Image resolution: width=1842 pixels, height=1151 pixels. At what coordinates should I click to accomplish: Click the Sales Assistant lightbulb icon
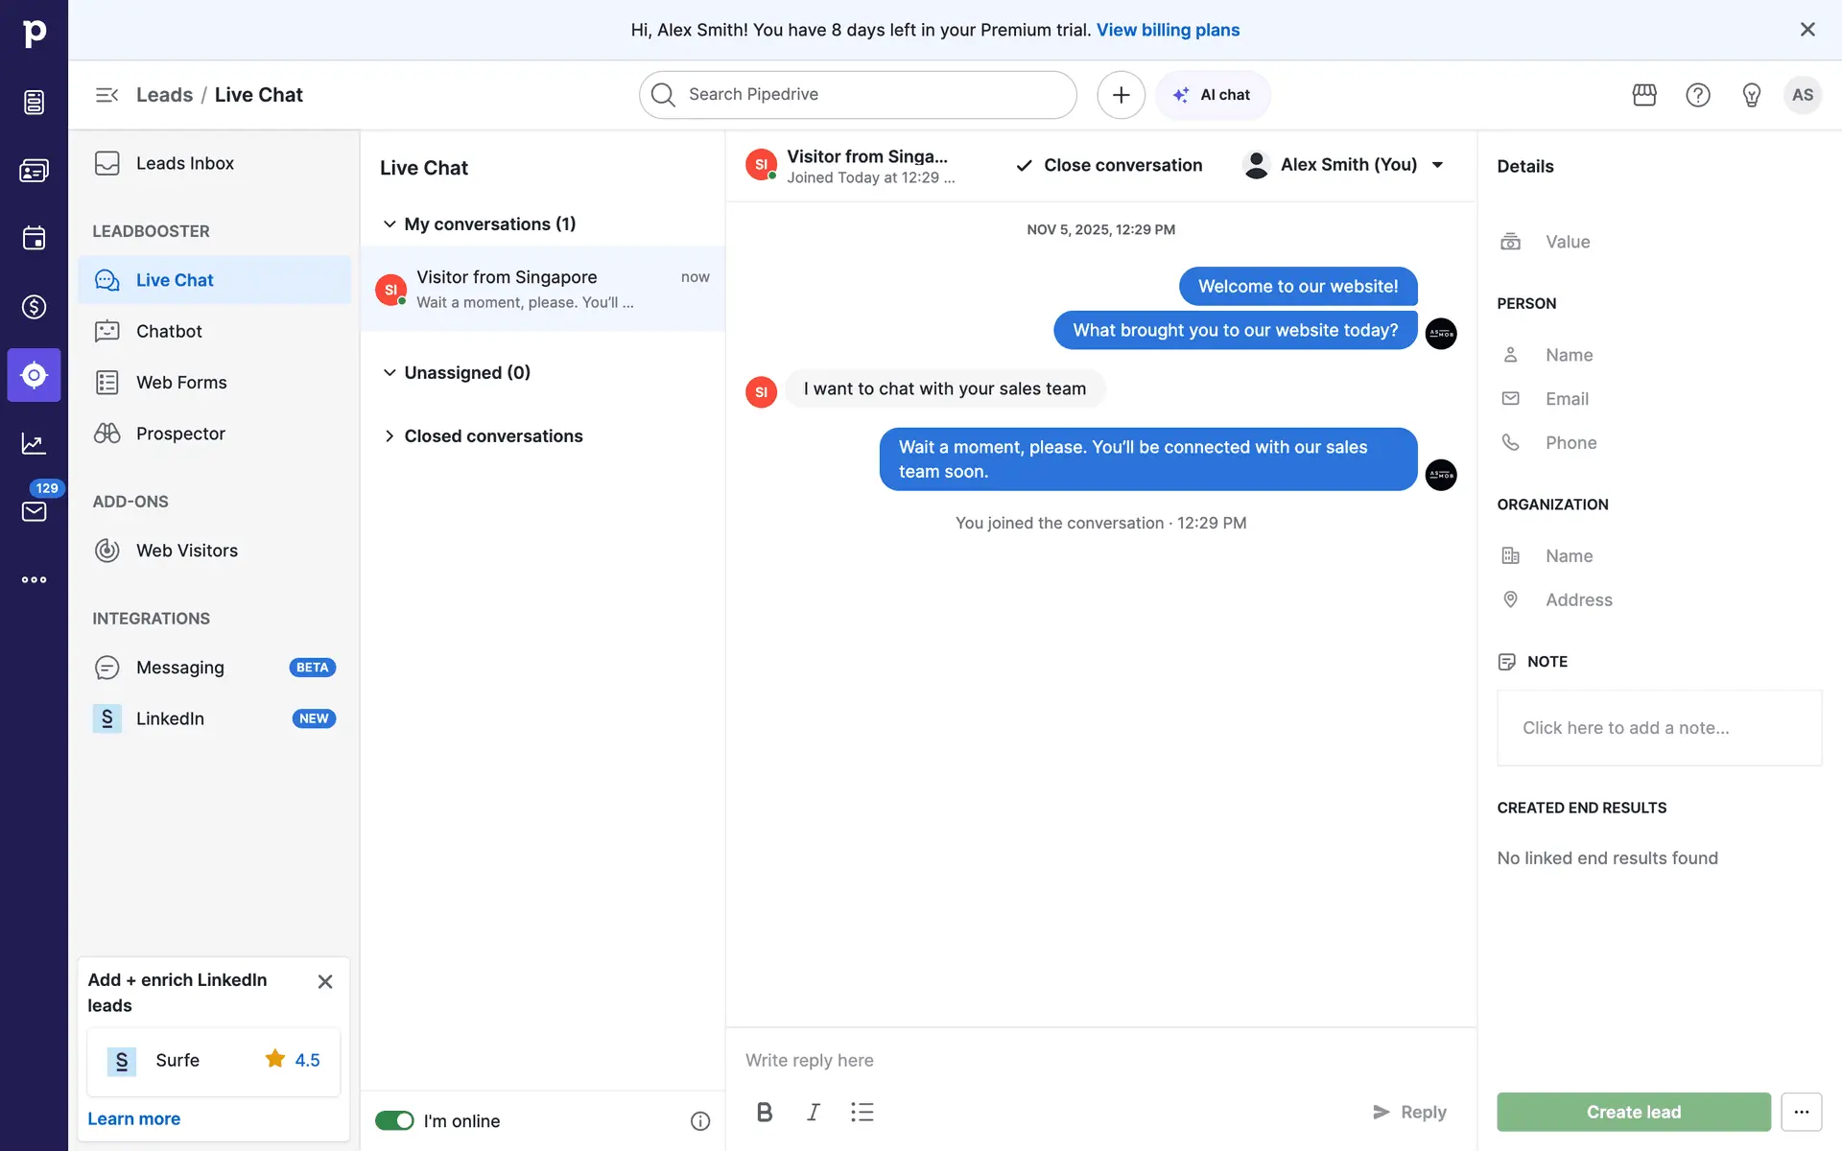1752,95
